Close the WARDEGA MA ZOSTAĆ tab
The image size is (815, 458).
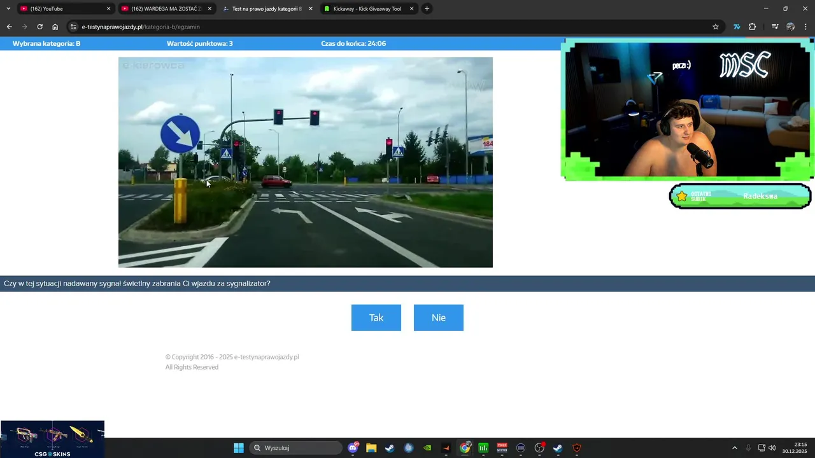click(x=209, y=9)
